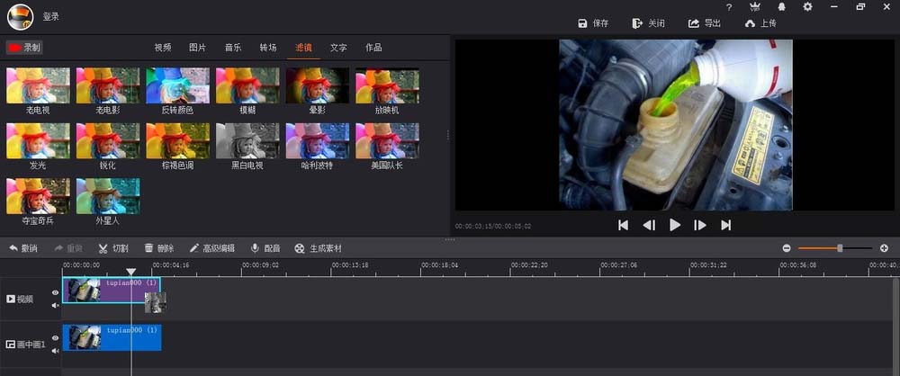Jump to the start of the preview
Viewport: 900px width, 376px height.
(x=624, y=225)
